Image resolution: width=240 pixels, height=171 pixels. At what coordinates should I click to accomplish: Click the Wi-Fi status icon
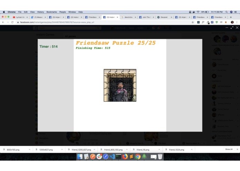(x=198, y=12)
